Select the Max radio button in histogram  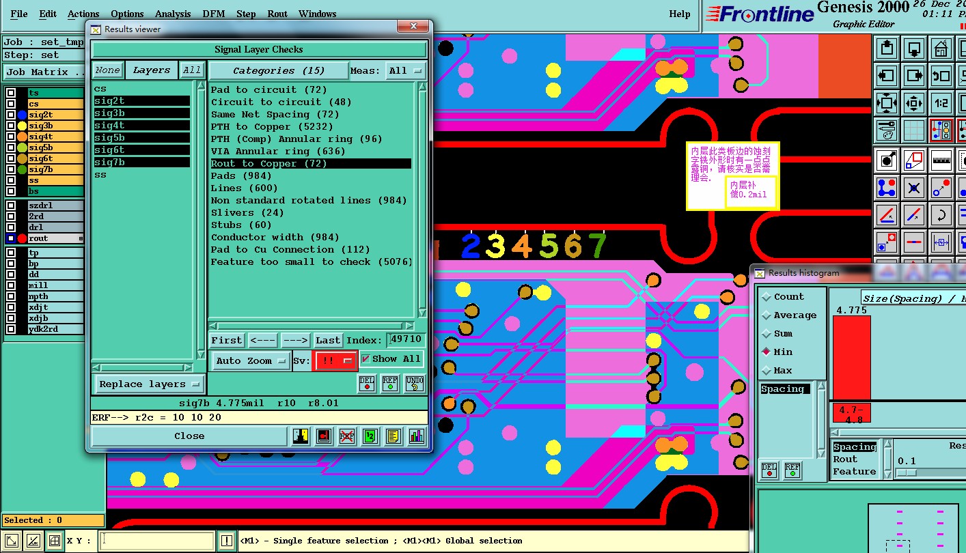[x=767, y=371]
